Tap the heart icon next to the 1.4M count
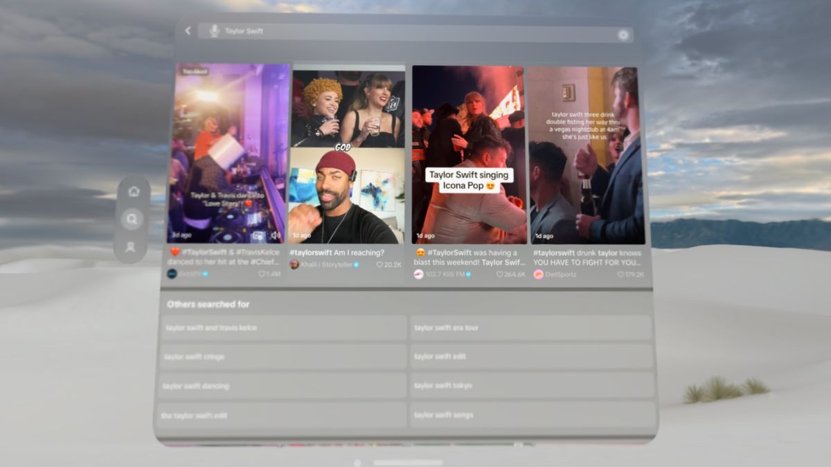831x467 pixels. pyautogui.click(x=261, y=273)
